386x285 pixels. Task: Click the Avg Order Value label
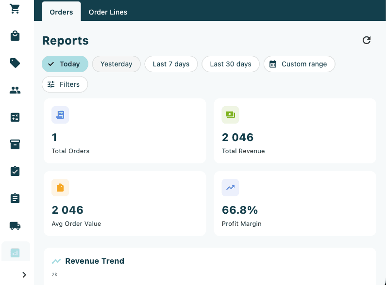point(76,223)
